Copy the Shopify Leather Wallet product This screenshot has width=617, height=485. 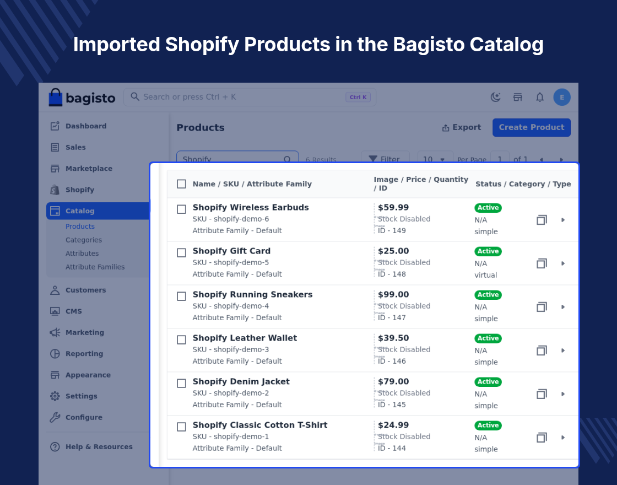(542, 351)
